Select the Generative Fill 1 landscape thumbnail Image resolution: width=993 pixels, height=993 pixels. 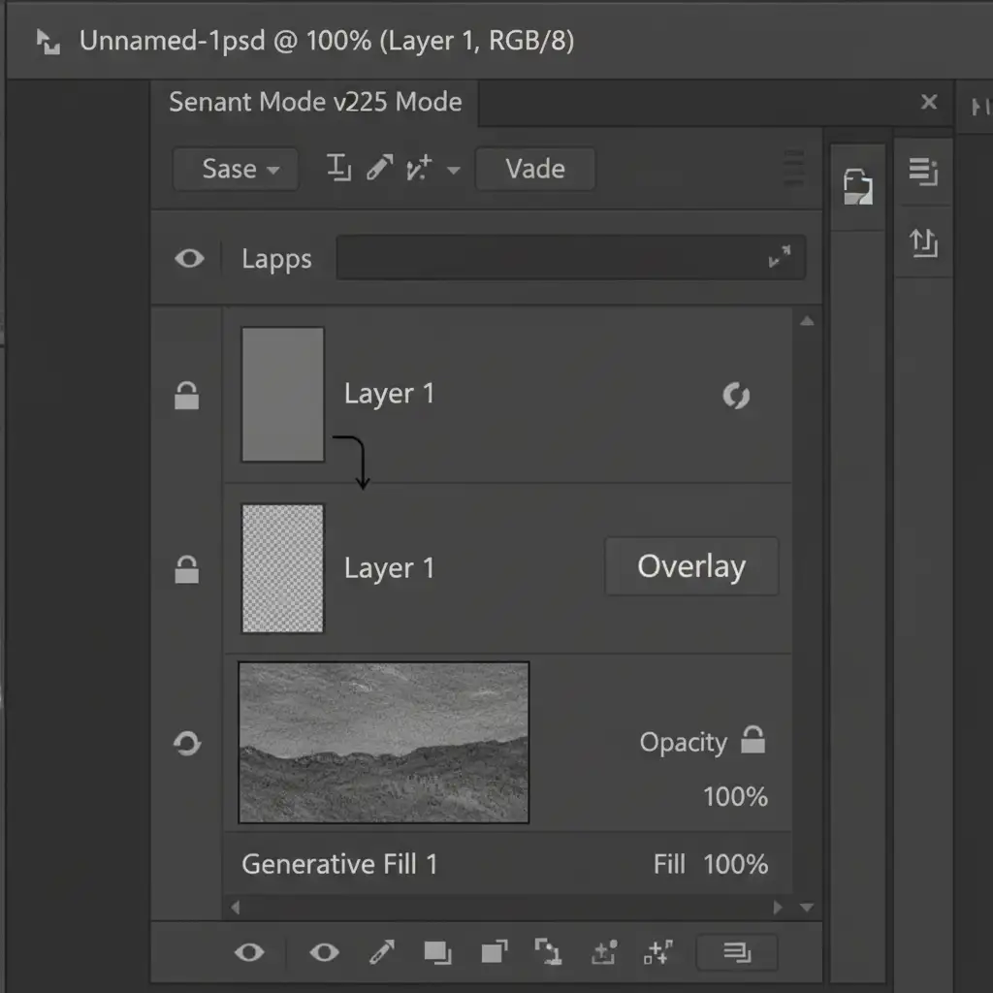(384, 742)
